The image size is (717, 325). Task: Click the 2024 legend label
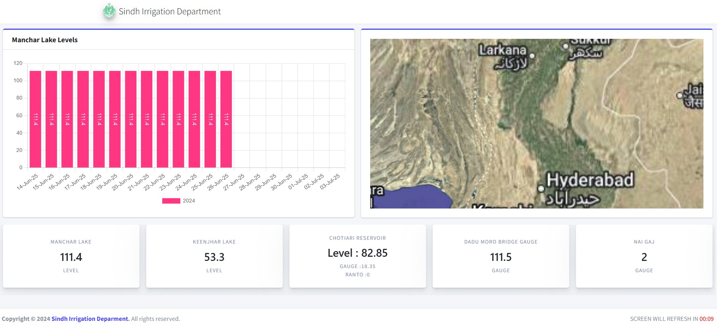coord(189,201)
